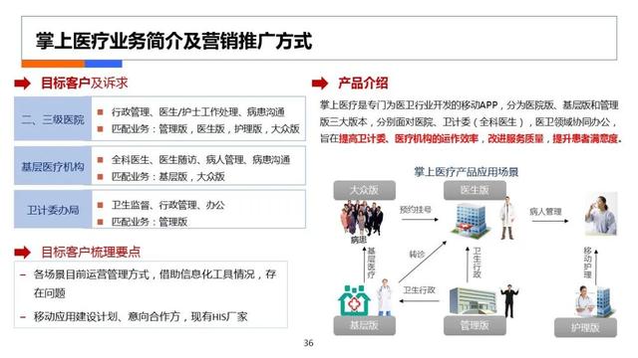Click the text 匹配业务：管理版
The width and height of the screenshot is (638, 358).
tap(150, 222)
